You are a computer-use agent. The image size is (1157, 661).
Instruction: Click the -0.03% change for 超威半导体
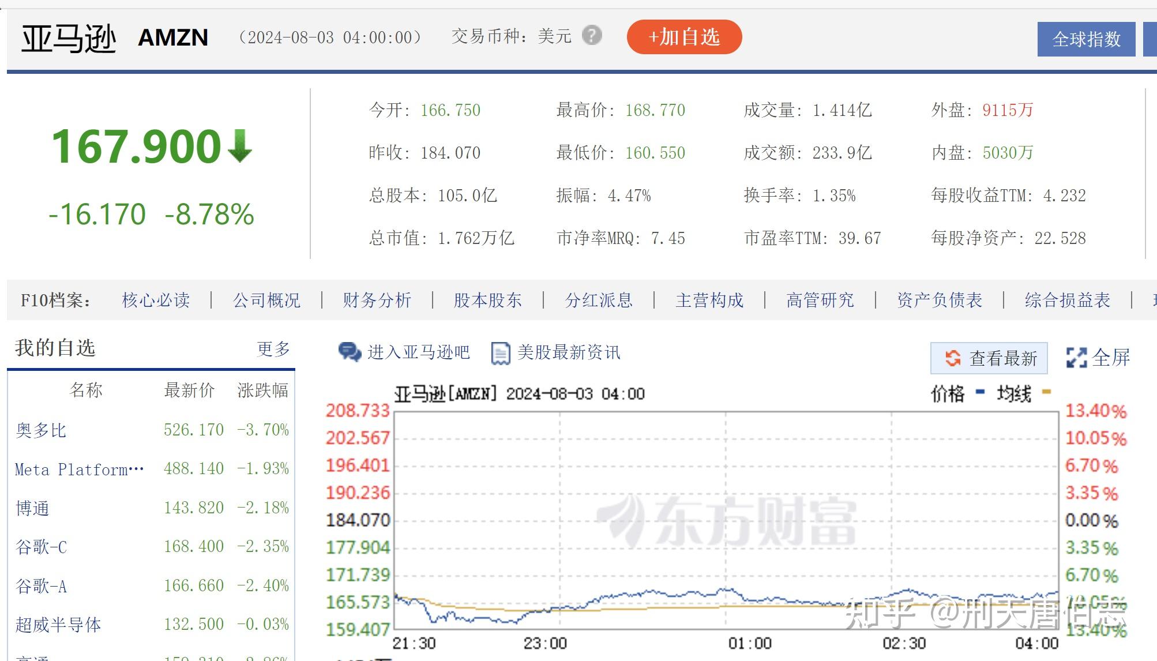point(263,624)
